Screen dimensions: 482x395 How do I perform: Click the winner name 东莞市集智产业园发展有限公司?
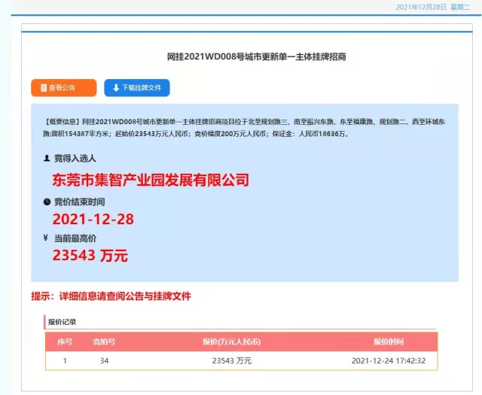(151, 181)
